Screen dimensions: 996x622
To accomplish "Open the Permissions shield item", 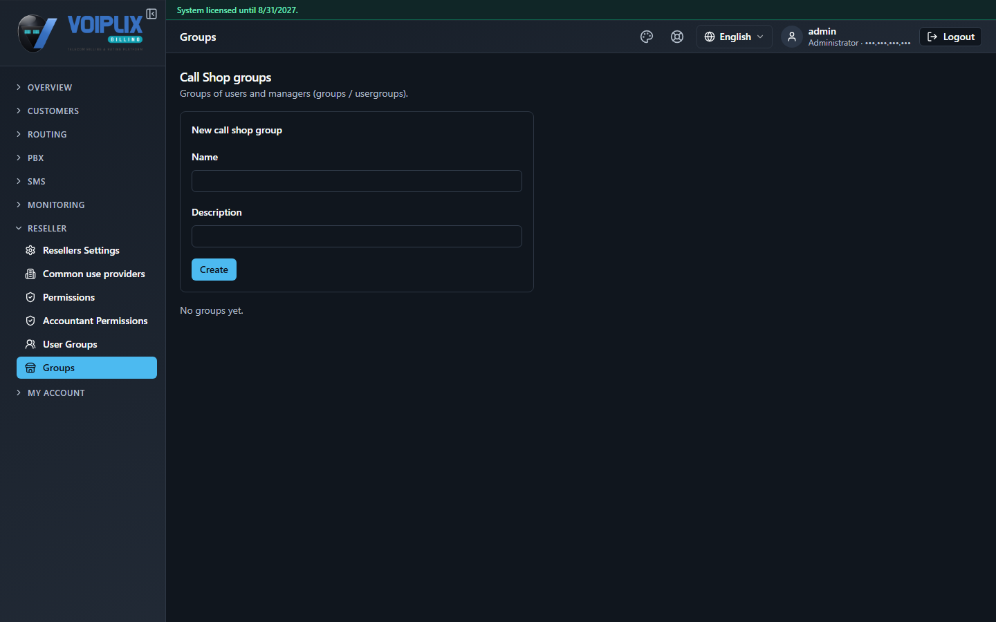I will [x=86, y=297].
